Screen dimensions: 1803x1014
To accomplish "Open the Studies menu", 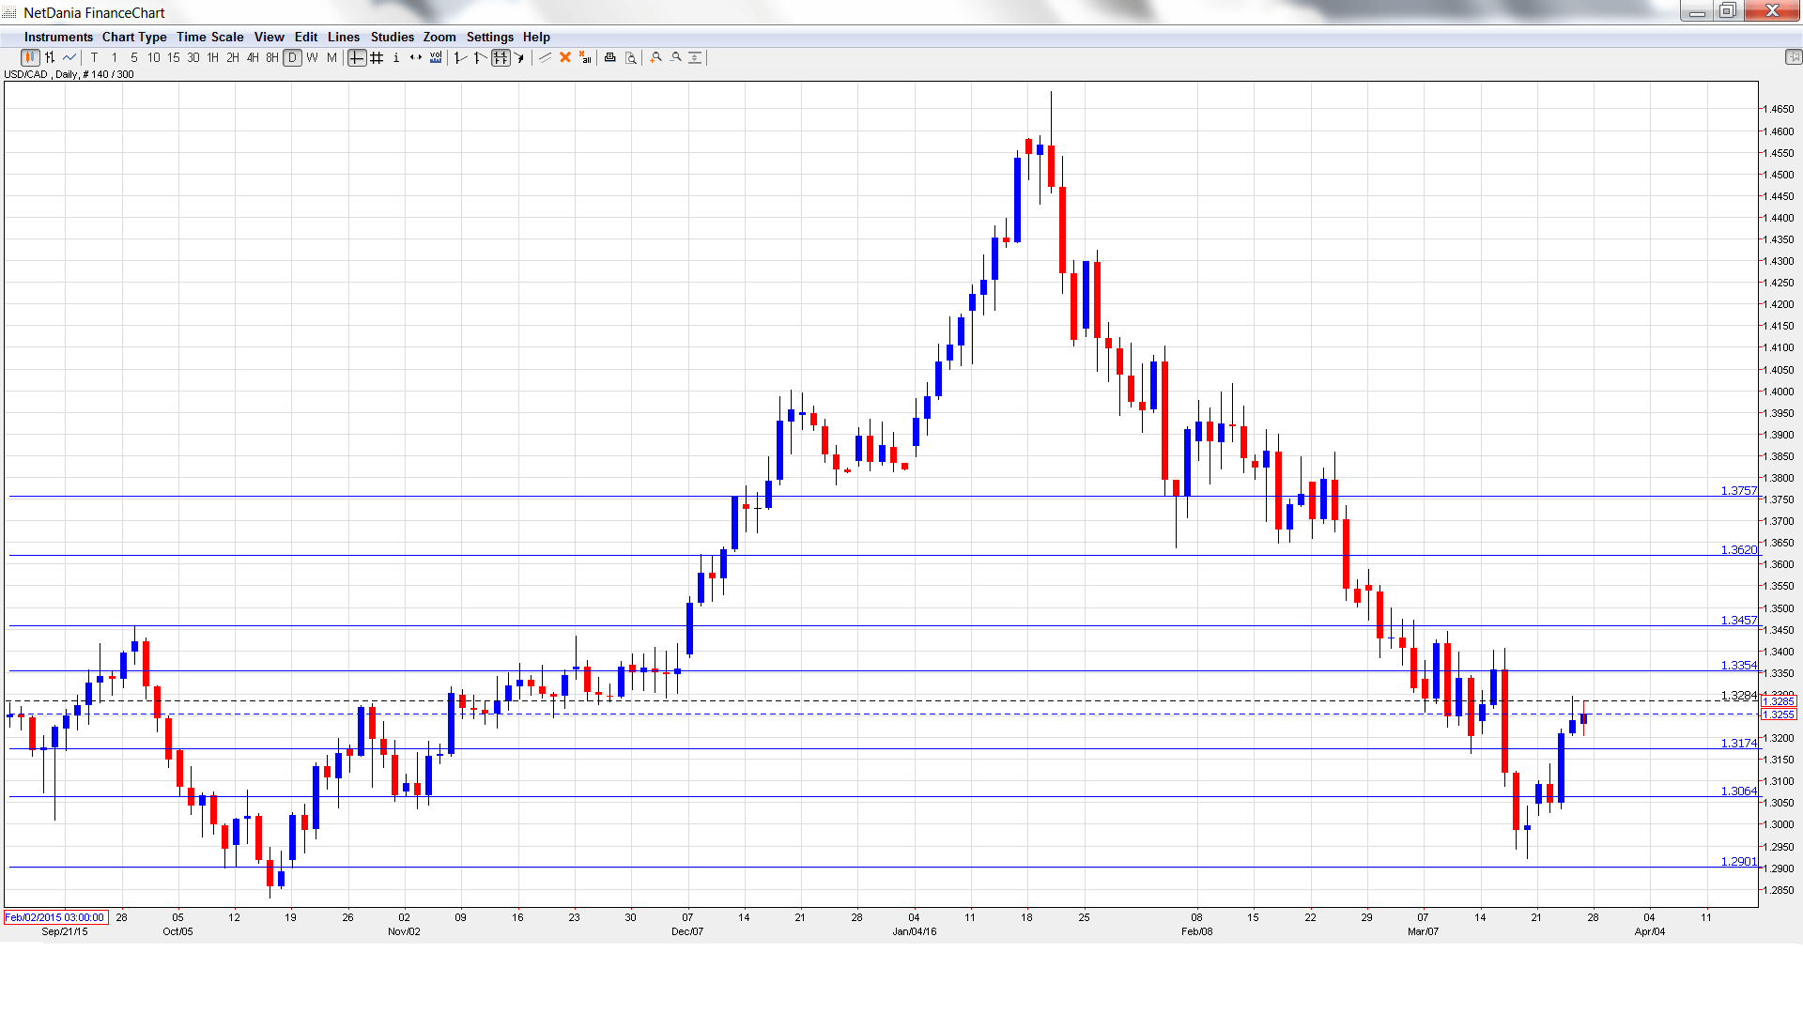I will (392, 38).
